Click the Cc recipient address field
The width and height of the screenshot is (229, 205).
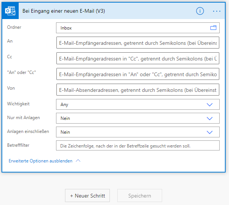click(138, 58)
